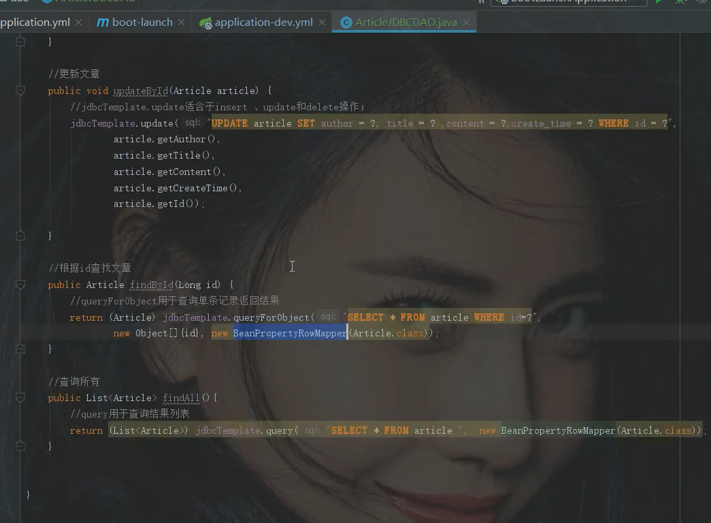
Task: Click the highlighted BeanPropertyRowMapper in findById
Action: 290,333
